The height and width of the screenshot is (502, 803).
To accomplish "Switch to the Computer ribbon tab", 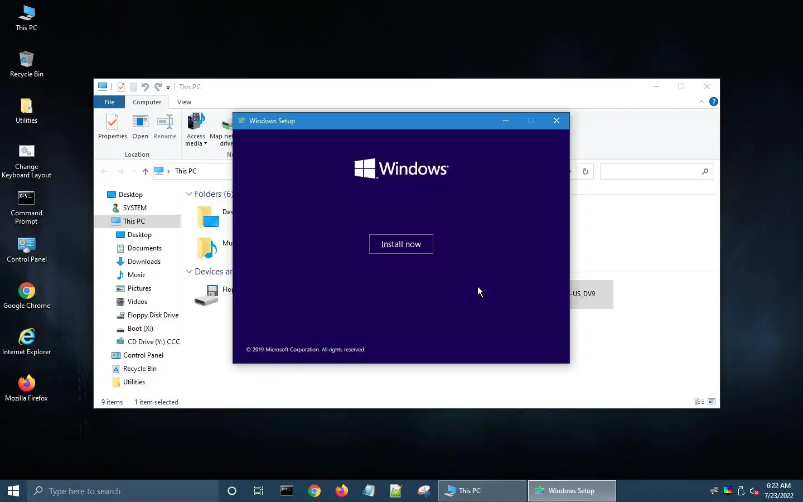I will (x=147, y=102).
